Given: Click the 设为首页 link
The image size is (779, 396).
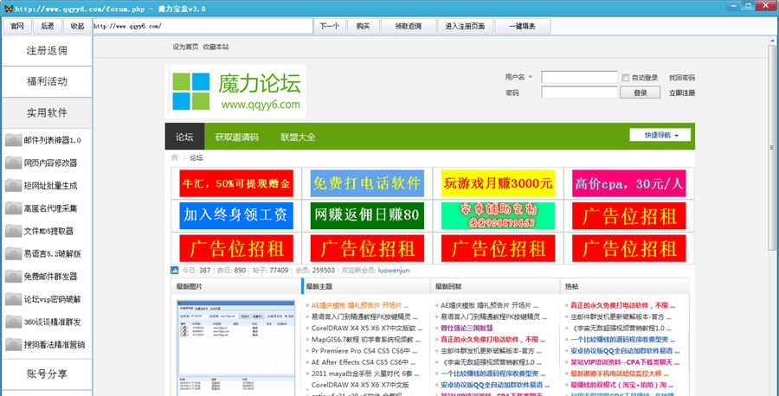Looking at the screenshot, I should [x=185, y=47].
